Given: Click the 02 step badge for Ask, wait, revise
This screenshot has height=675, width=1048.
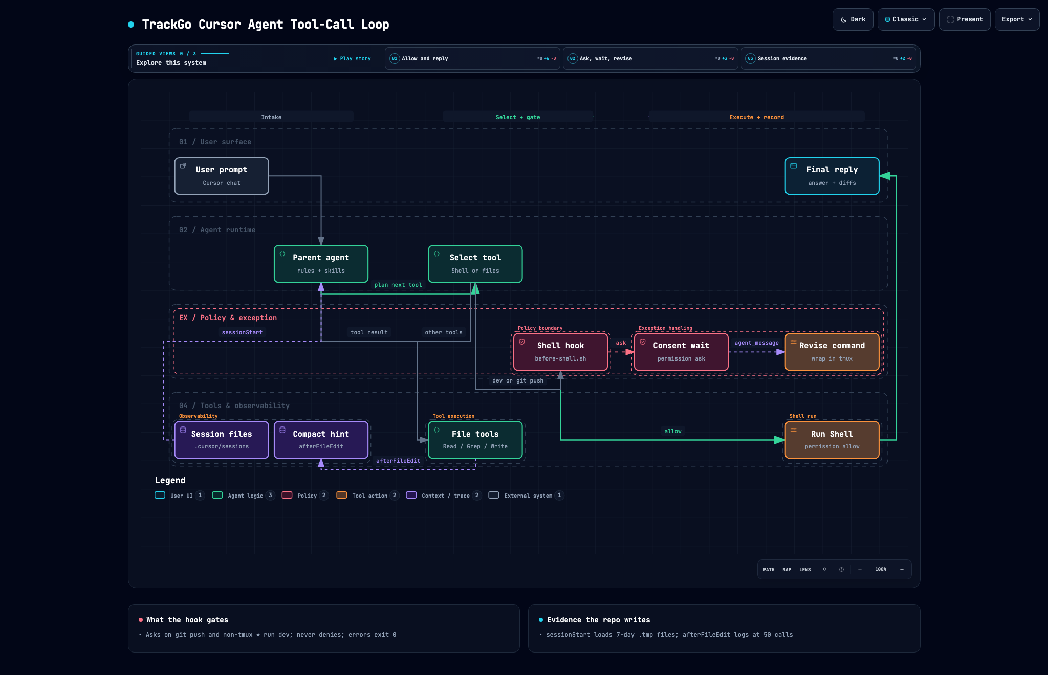Looking at the screenshot, I should [573, 58].
